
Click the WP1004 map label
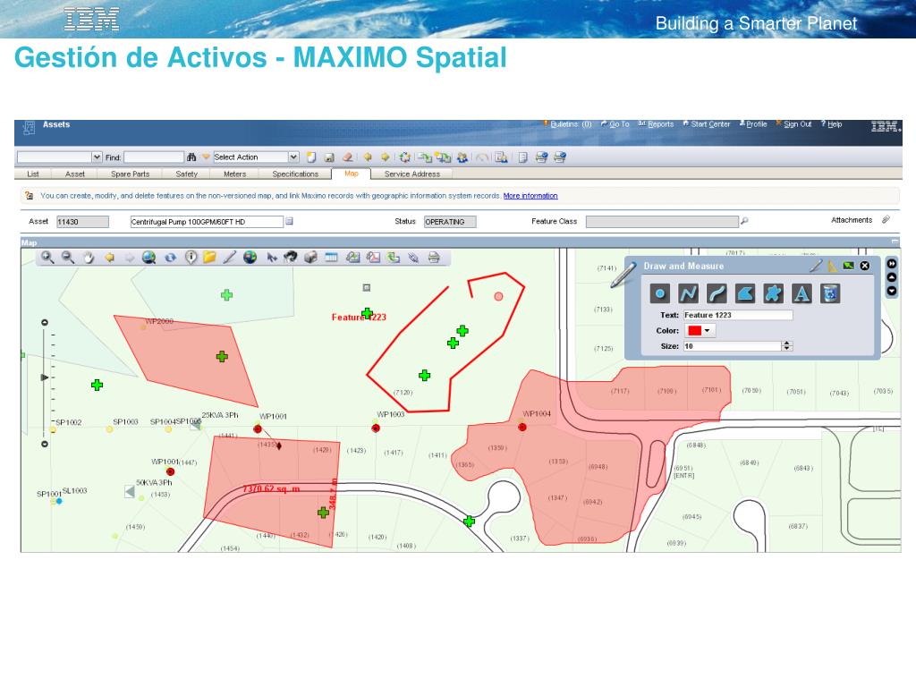click(x=537, y=413)
